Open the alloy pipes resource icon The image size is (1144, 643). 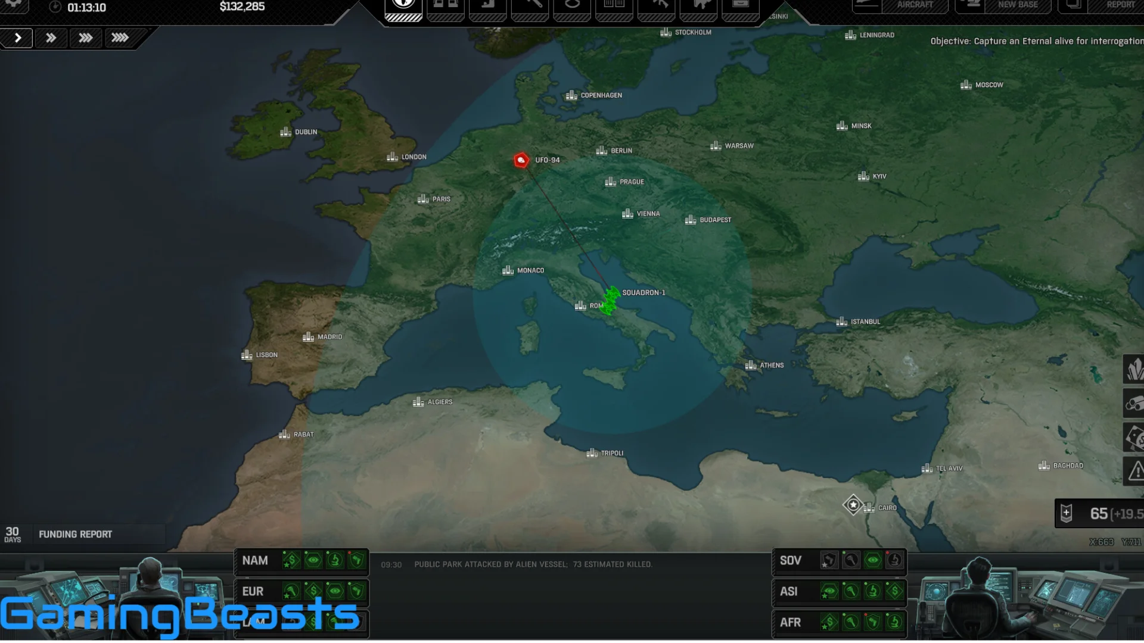pyautogui.click(x=1134, y=404)
